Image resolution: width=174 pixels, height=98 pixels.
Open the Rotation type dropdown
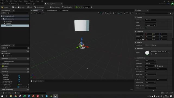point(139,37)
